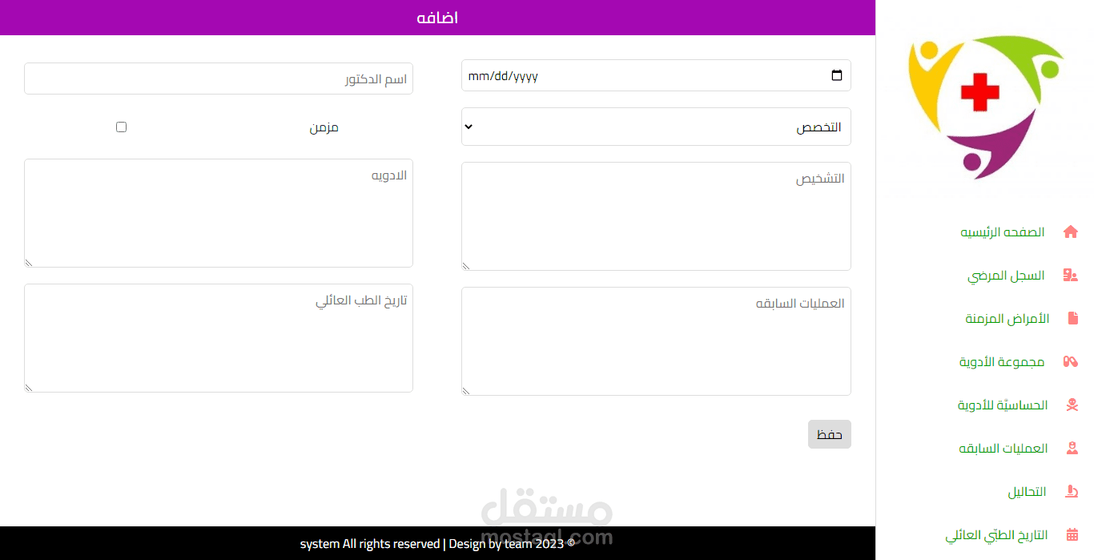Open the date picker calendar icon
Screen dimensions: 1094x560
tap(836, 75)
